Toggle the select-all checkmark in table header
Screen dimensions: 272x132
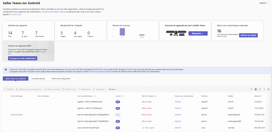(x=6, y=96)
